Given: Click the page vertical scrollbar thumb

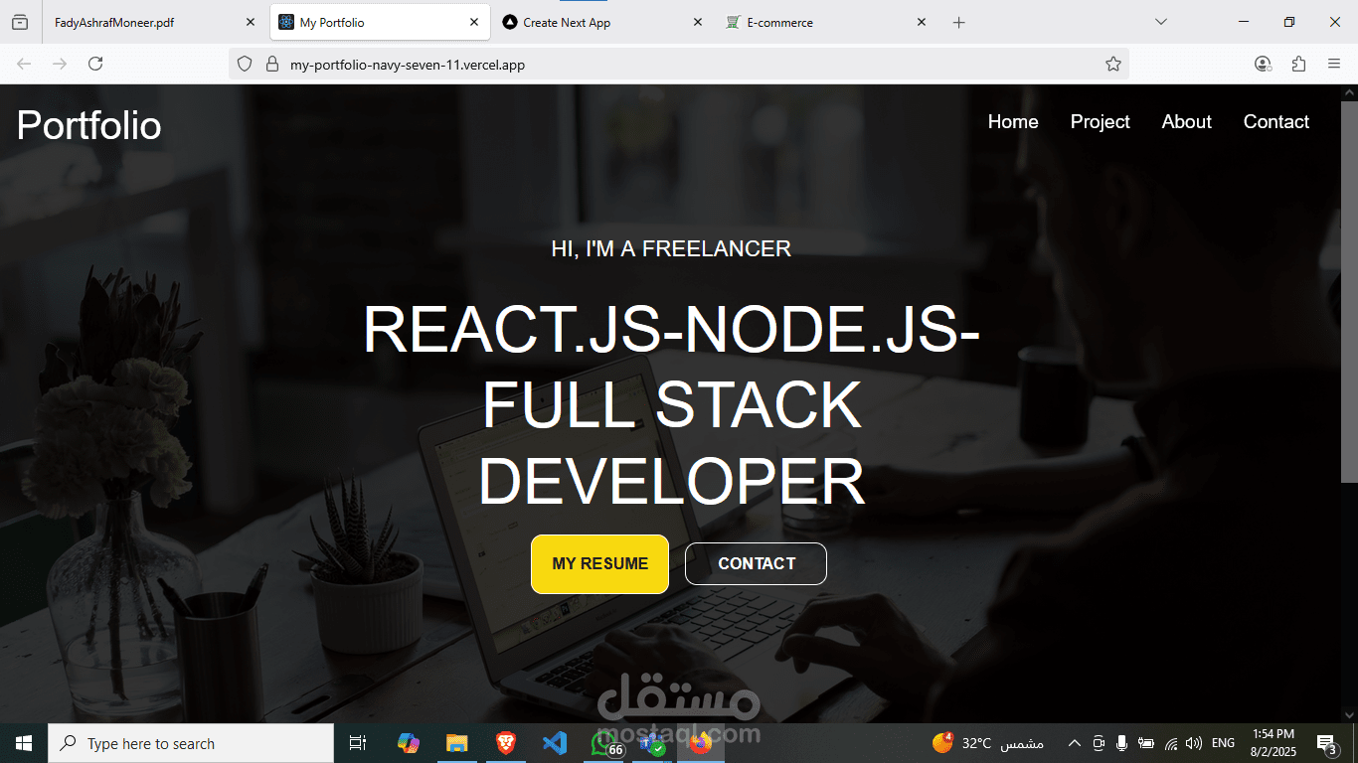Looking at the screenshot, I should pyautogui.click(x=1349, y=291).
